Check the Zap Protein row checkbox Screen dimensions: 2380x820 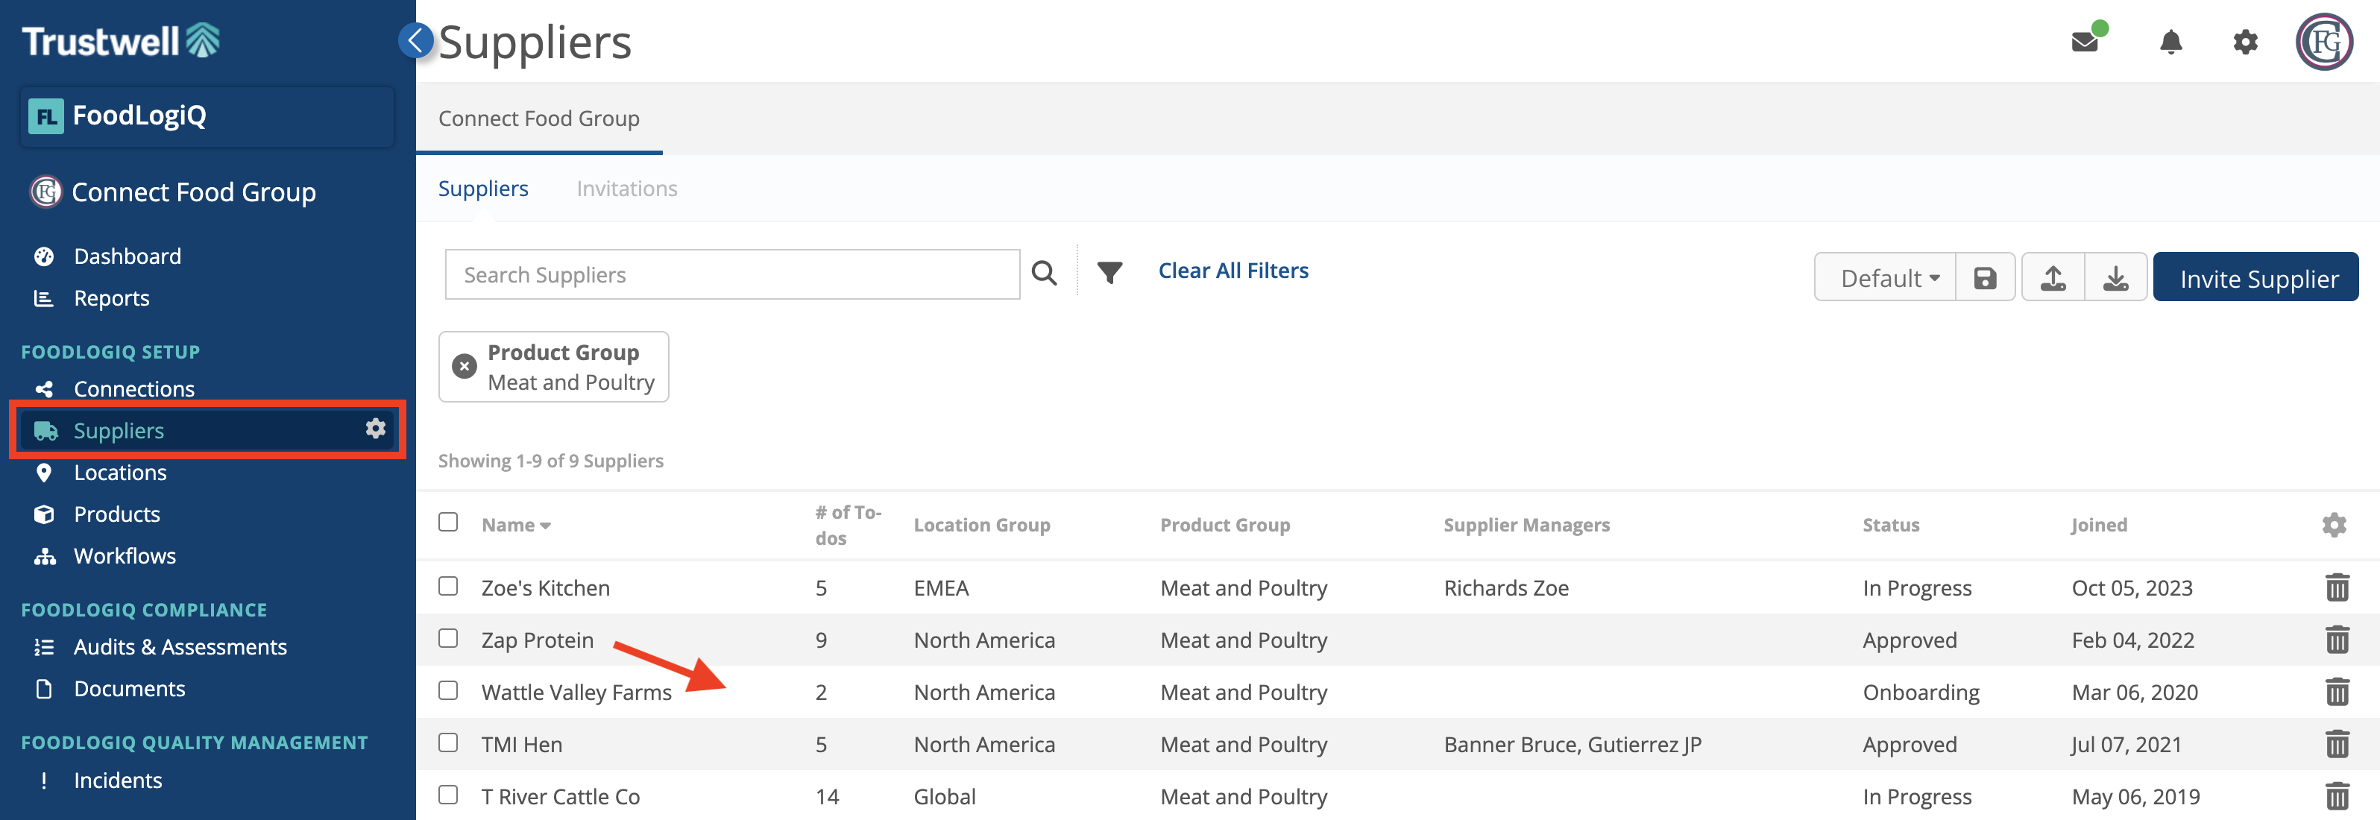pos(448,638)
